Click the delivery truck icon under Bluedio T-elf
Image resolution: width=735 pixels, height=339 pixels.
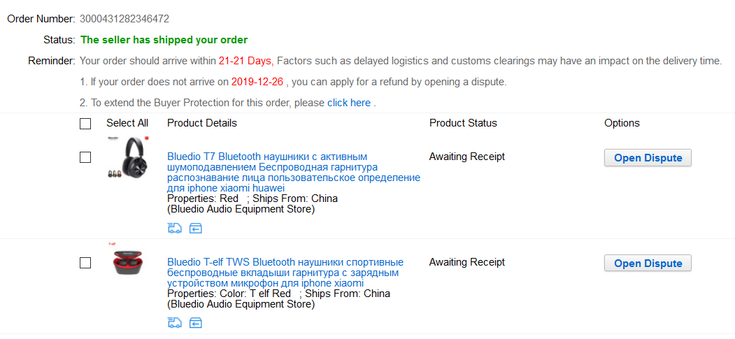[174, 322]
